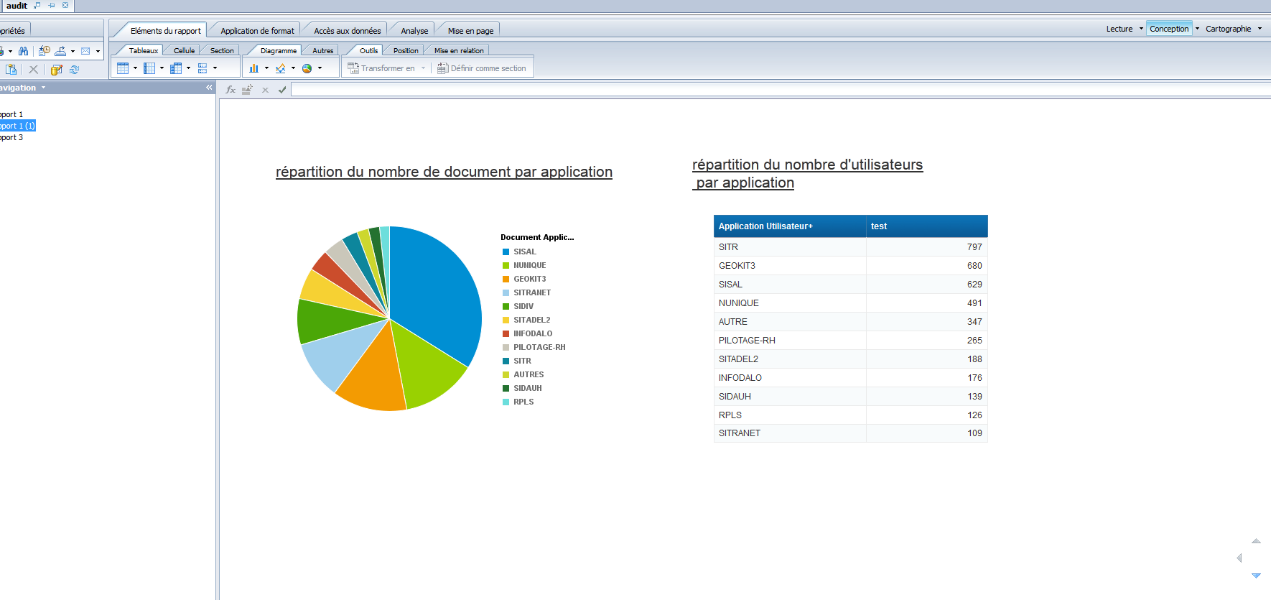
Task: Click Définir comme section button
Action: coord(482,68)
